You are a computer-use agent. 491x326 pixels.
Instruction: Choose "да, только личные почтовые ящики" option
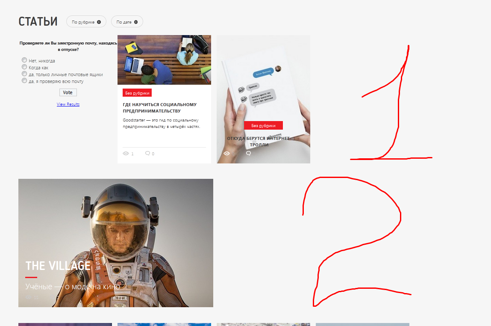tap(24, 74)
